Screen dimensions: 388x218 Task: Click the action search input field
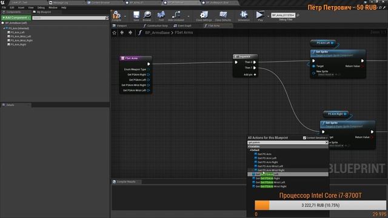tap(286, 142)
